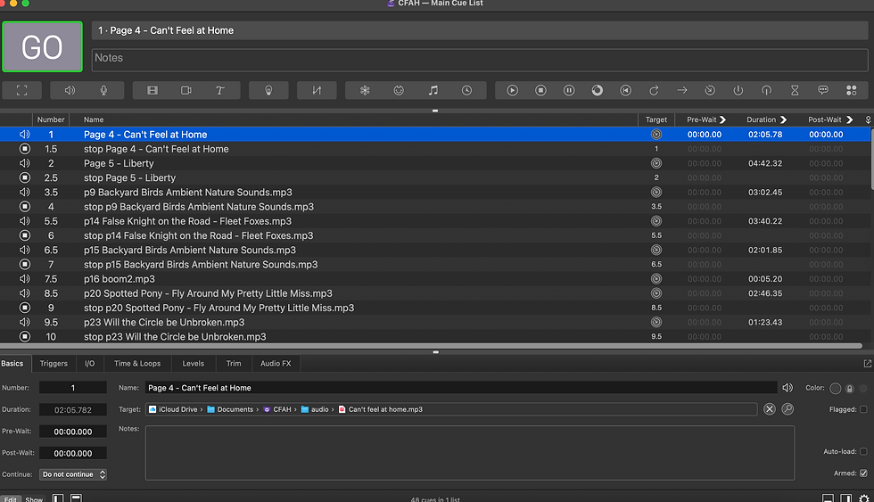
Task: Add a new Mic cue from toolbar
Action: click(103, 90)
